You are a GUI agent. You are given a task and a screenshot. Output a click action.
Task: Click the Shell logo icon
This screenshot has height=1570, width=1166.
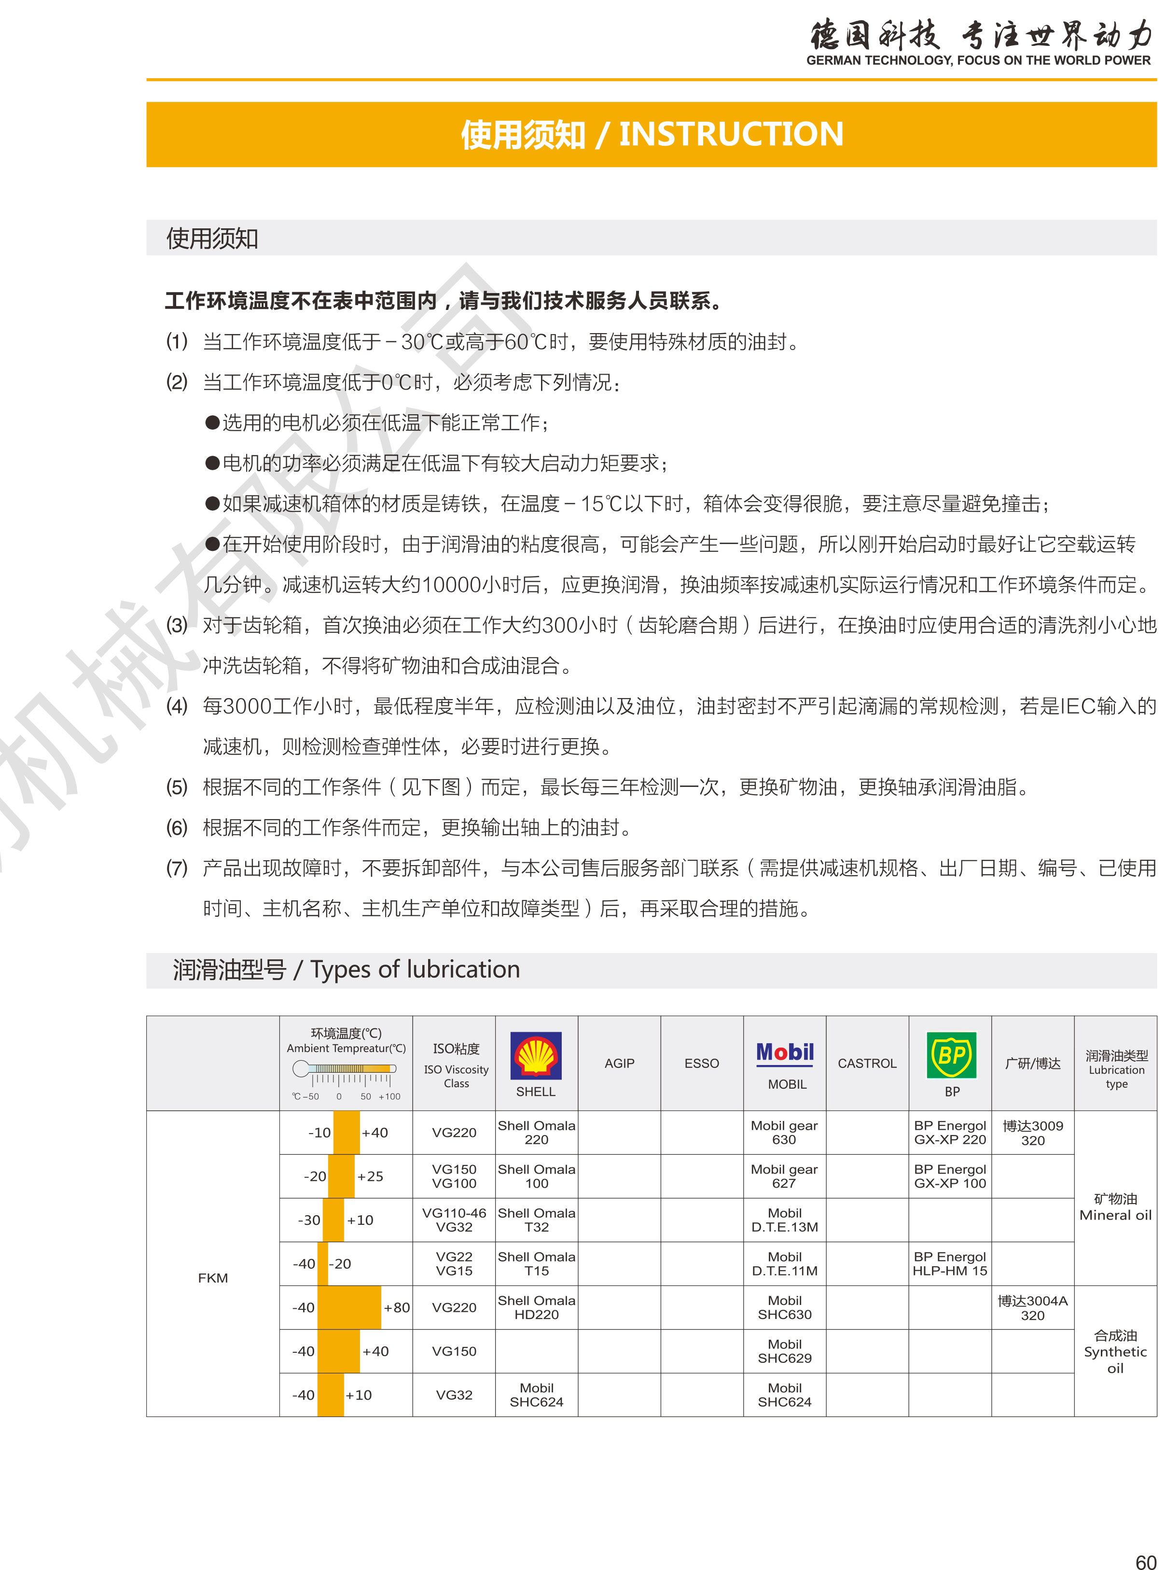click(536, 1055)
